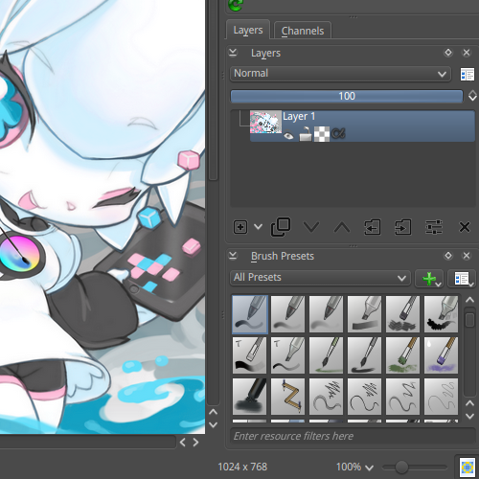Duplicate the current layer
Image resolution: width=479 pixels, height=479 pixels.
(x=281, y=227)
